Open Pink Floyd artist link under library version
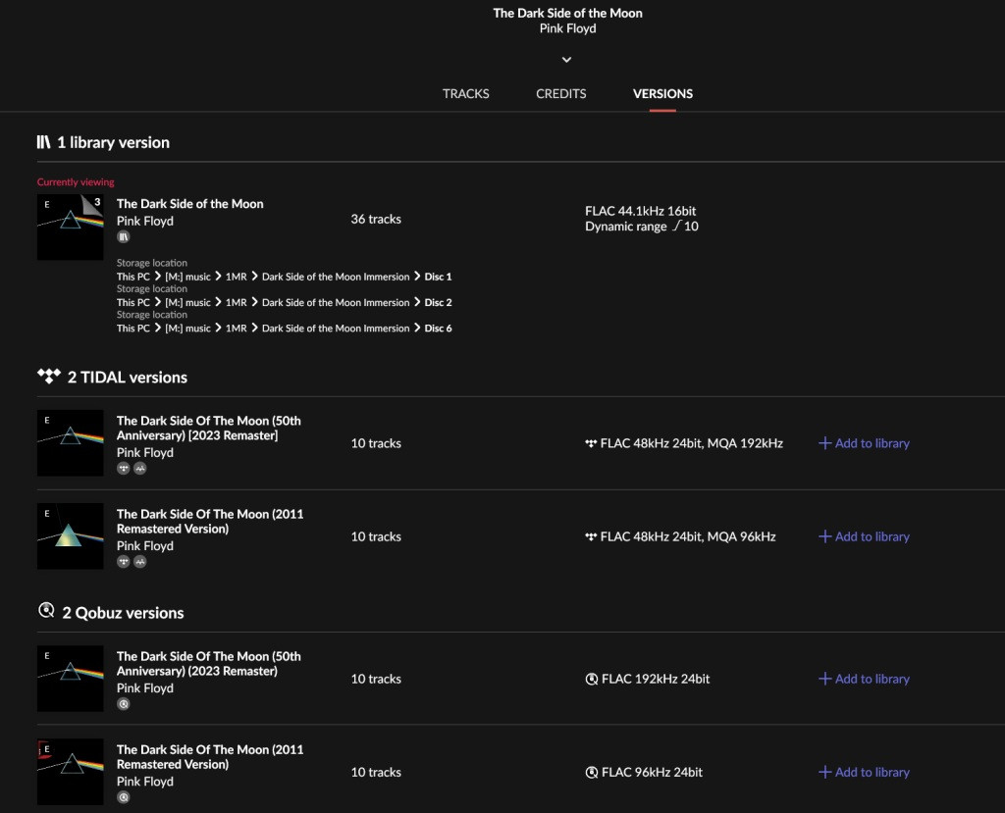Image resolution: width=1005 pixels, height=813 pixels. pos(145,222)
